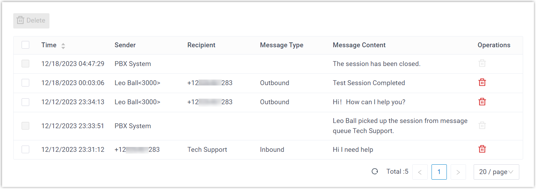
Task: Open the 20 / page size dropdown
Action: tap(496, 172)
